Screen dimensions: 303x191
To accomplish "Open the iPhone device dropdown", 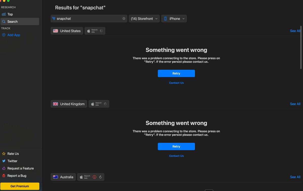I will coord(174,19).
